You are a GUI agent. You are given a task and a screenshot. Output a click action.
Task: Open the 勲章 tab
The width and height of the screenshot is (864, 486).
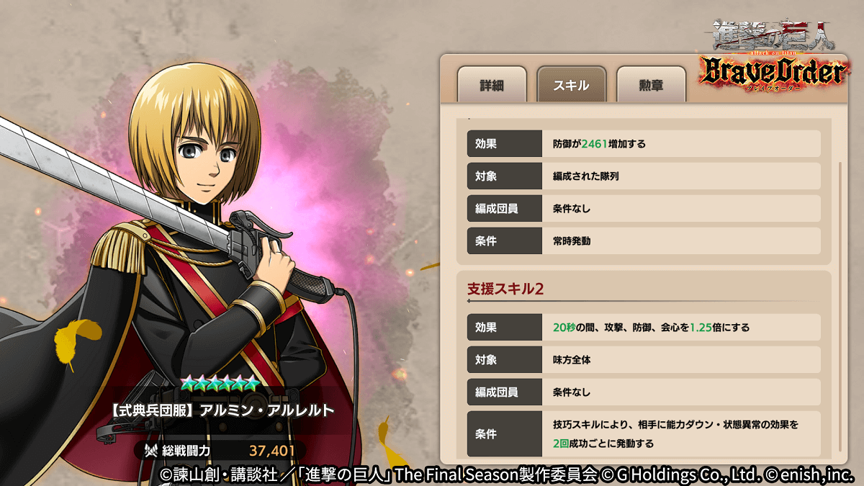click(650, 85)
